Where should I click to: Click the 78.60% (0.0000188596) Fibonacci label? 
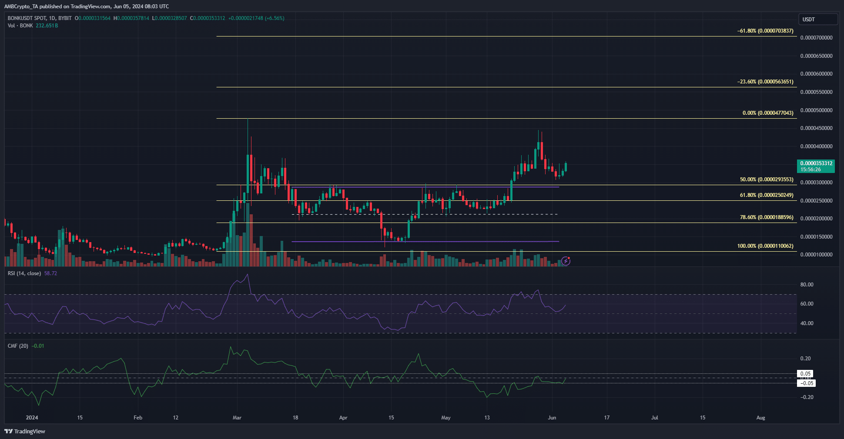pos(767,217)
